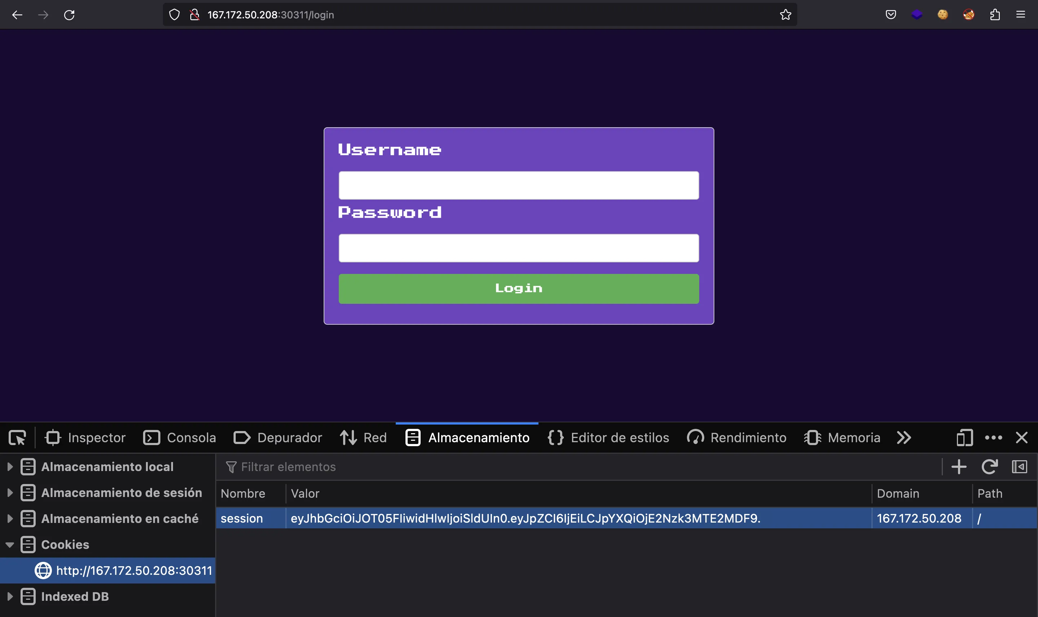Click the Memoria memory panel icon
Image resolution: width=1038 pixels, height=617 pixels.
(x=812, y=437)
